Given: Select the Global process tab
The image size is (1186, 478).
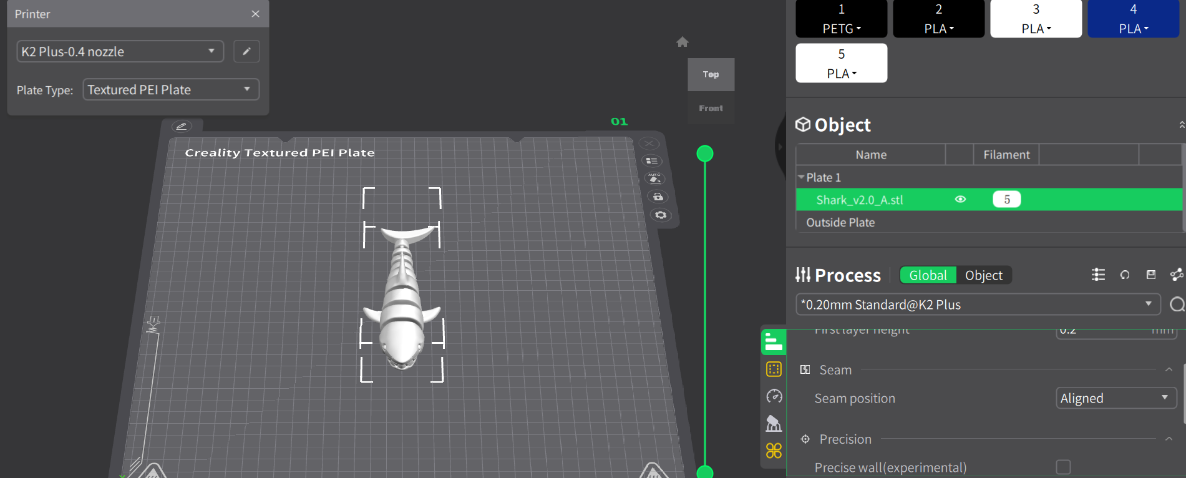Looking at the screenshot, I should click(x=928, y=275).
